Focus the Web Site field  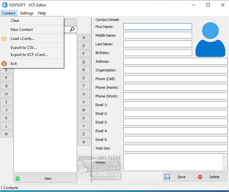[x=175, y=148]
